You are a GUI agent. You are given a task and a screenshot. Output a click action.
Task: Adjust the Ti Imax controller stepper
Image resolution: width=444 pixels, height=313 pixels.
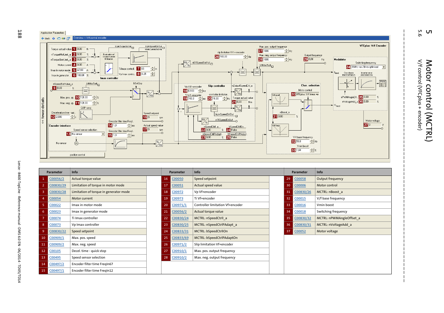click(152, 69)
